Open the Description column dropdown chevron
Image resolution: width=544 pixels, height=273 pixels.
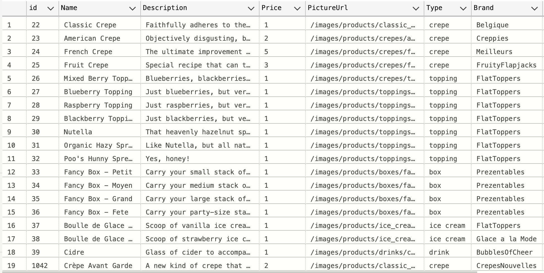tap(251, 9)
